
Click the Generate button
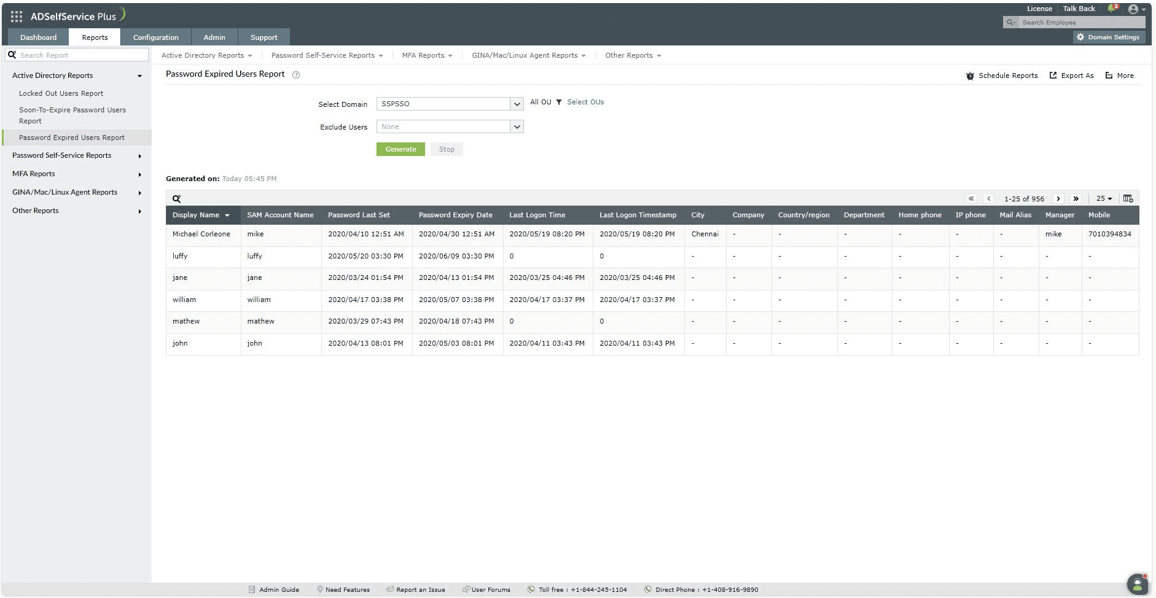point(400,149)
